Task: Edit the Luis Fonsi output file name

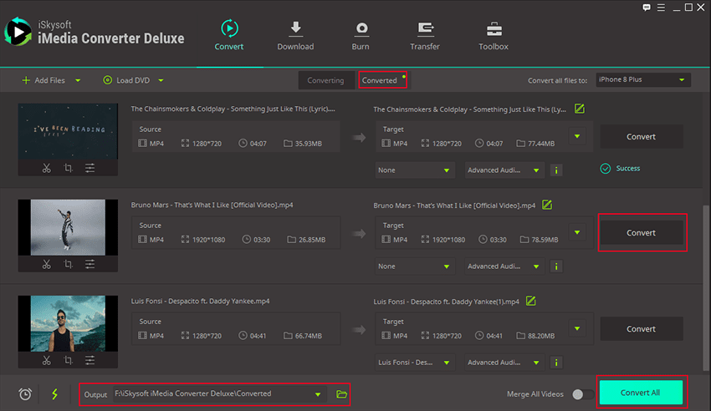Action: click(x=531, y=301)
